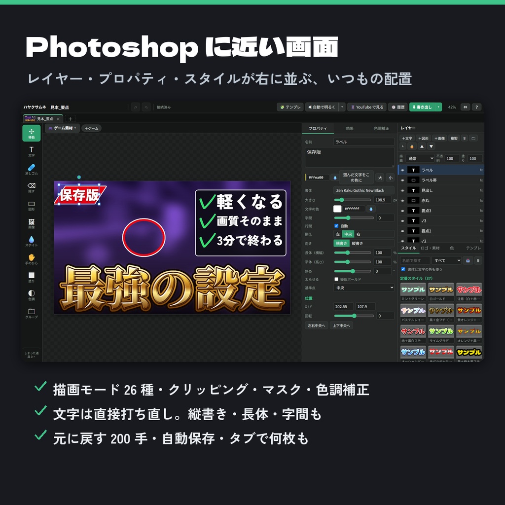The height and width of the screenshot is (505, 505).
Task: Open the Zen Kaku Gothic New Black font selector
Action: point(364,190)
